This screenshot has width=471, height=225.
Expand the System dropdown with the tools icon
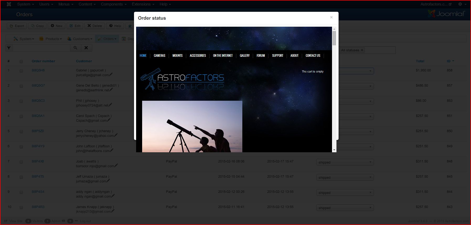24,39
